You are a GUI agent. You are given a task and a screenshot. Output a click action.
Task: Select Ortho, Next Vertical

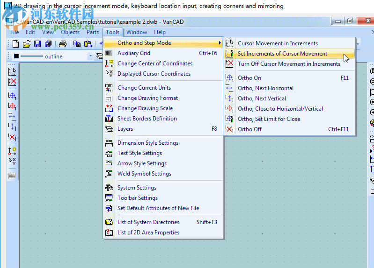(289, 99)
